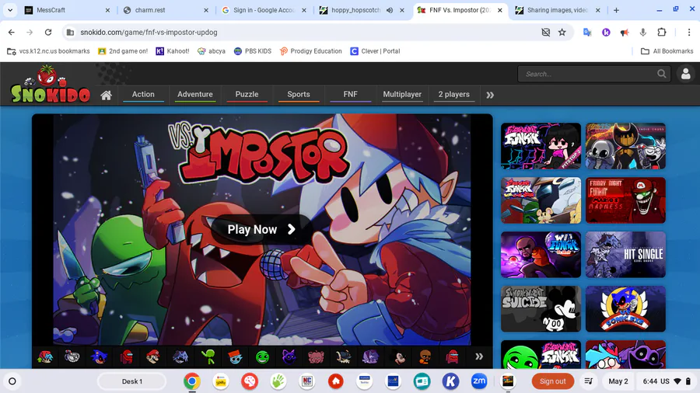Open the Sports games category
Image resolution: width=700 pixels, height=393 pixels.
(299, 95)
